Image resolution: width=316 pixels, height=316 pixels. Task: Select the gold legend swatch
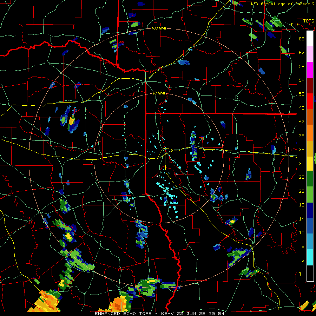(310, 148)
